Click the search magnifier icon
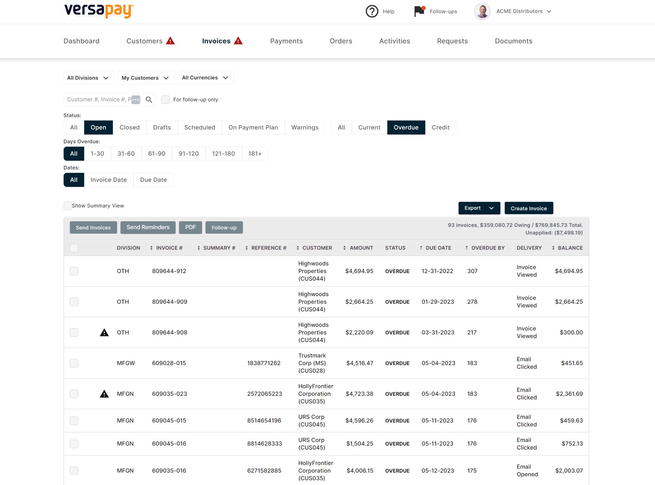 tap(148, 99)
